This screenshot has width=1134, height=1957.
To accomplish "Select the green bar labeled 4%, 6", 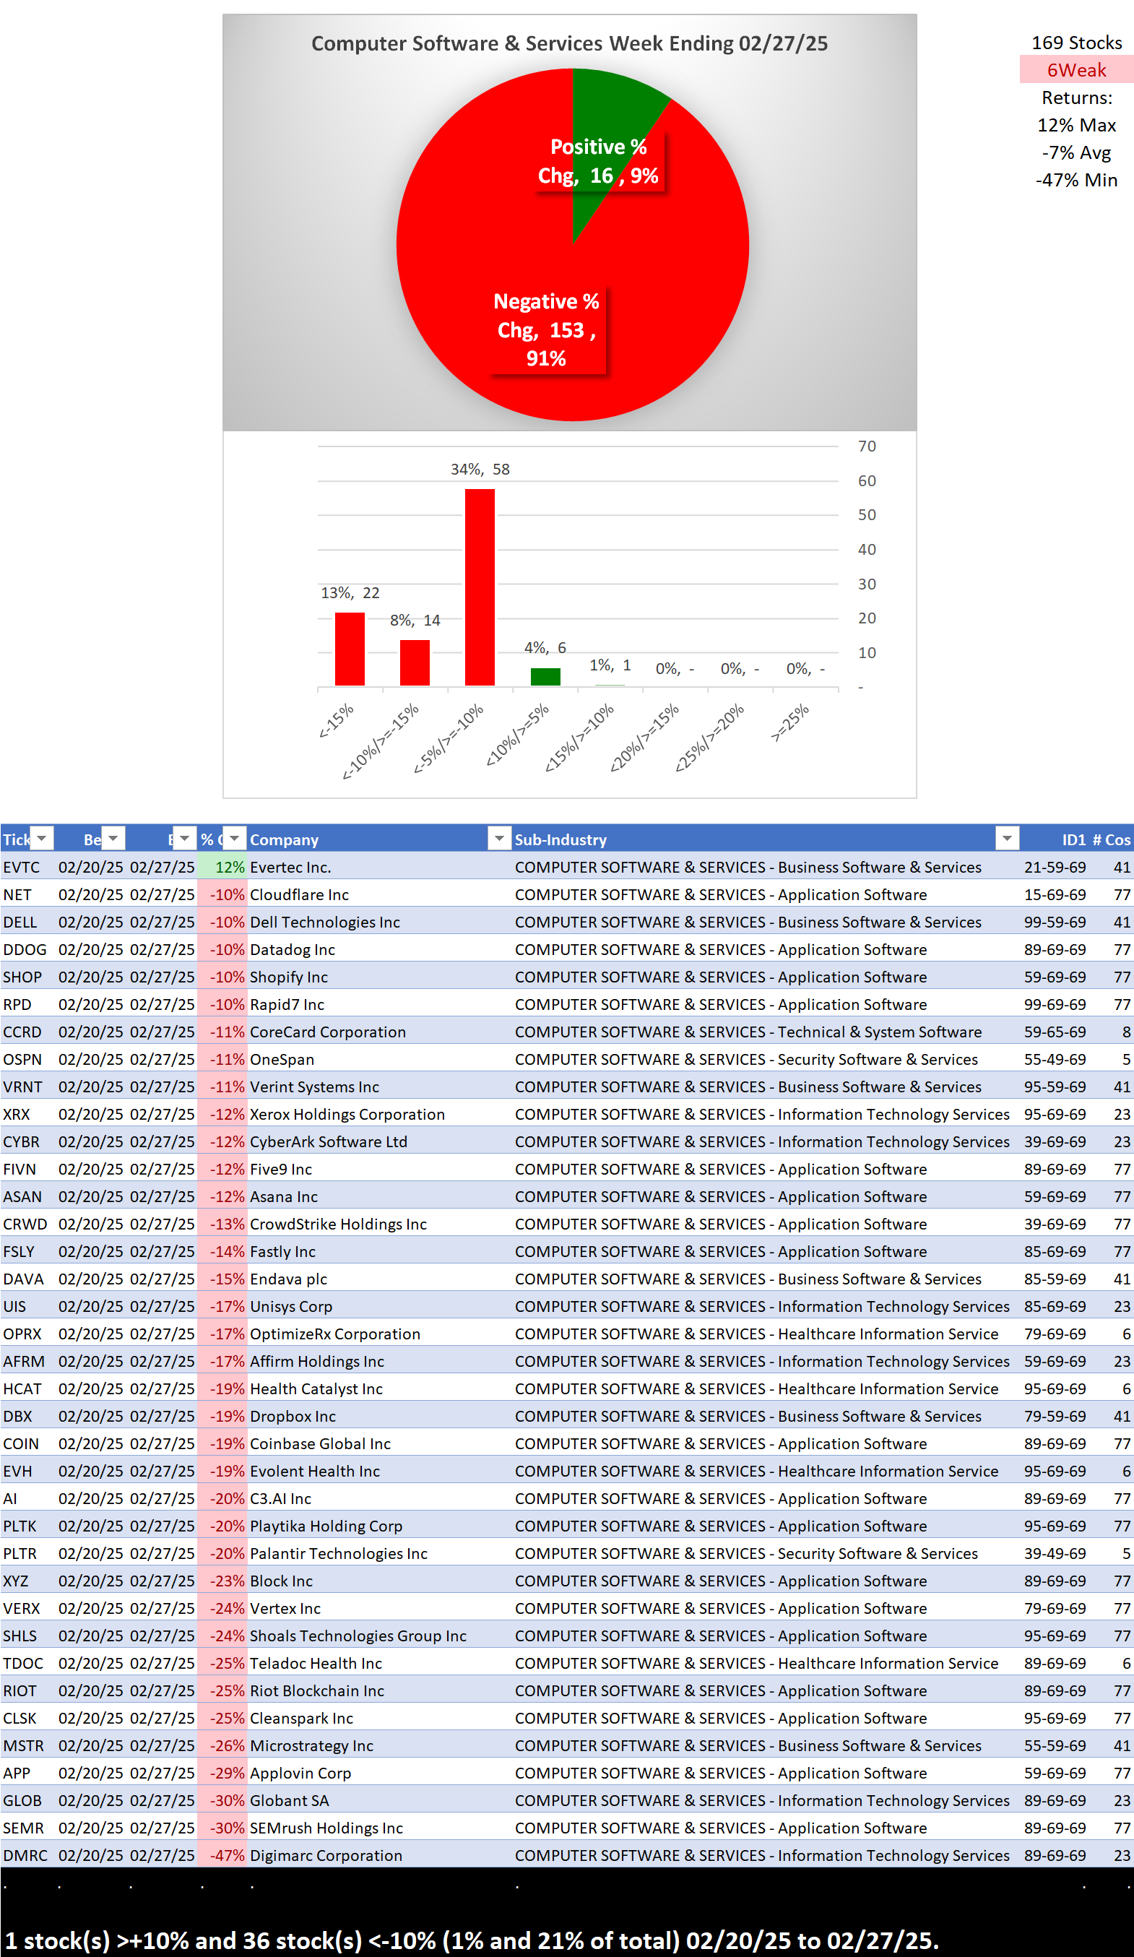I will click(545, 676).
